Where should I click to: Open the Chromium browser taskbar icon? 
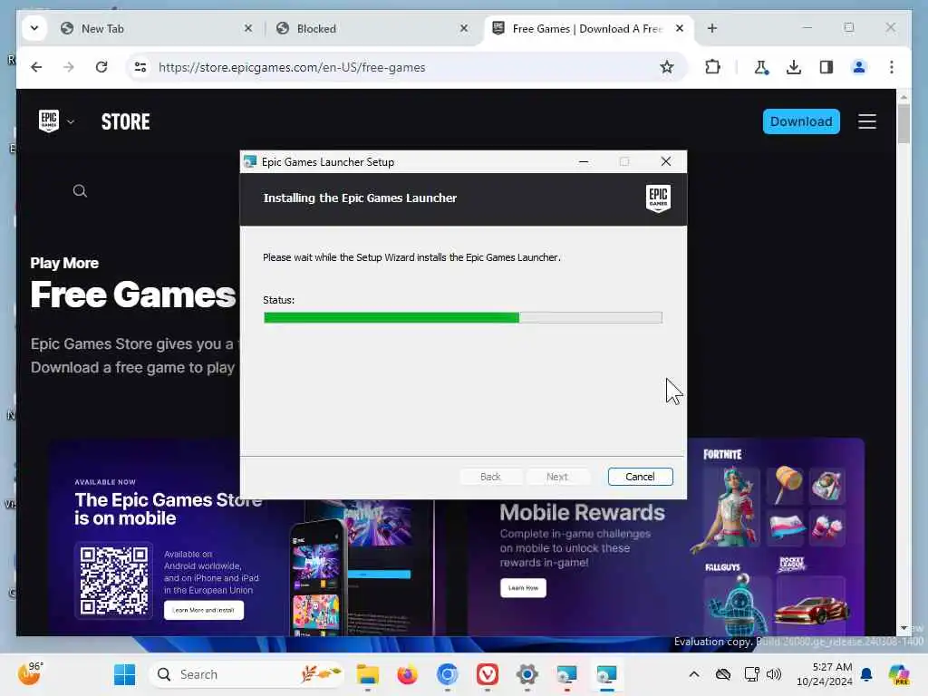[x=447, y=674]
